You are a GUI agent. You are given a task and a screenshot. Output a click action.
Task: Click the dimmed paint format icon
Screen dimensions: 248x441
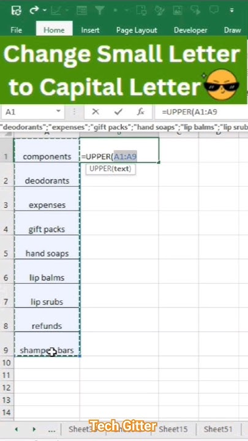[x=159, y=10]
